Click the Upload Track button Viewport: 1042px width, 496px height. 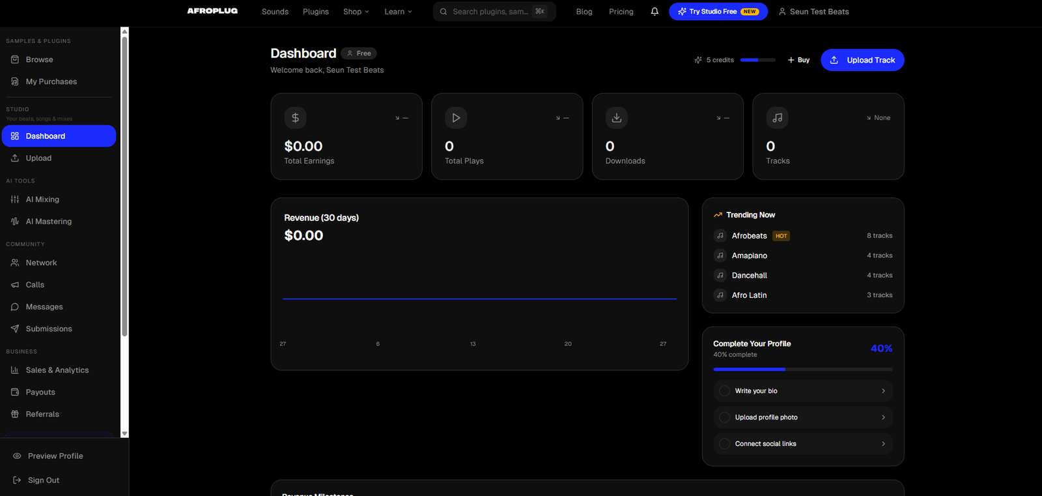coord(862,60)
